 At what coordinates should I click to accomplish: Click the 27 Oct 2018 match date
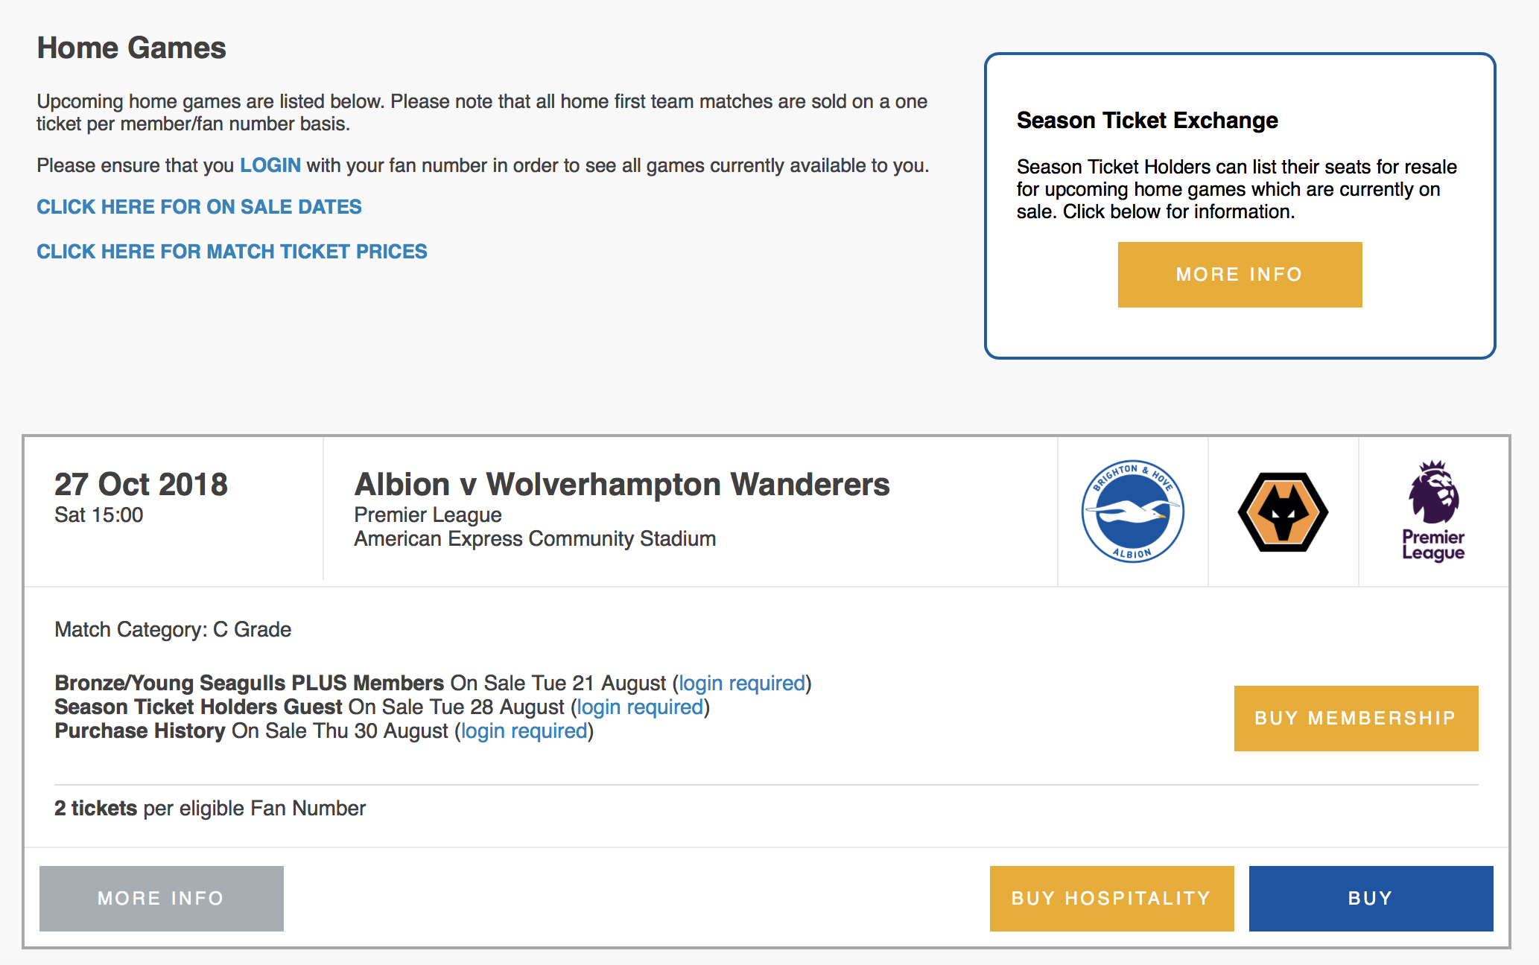[141, 485]
